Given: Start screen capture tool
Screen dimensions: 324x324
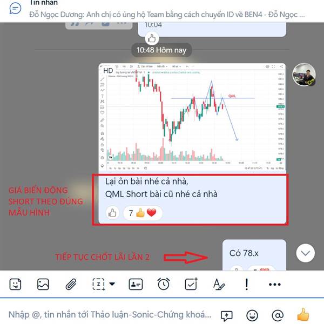Looking at the screenshot, I should pyautogui.click(x=99, y=285).
